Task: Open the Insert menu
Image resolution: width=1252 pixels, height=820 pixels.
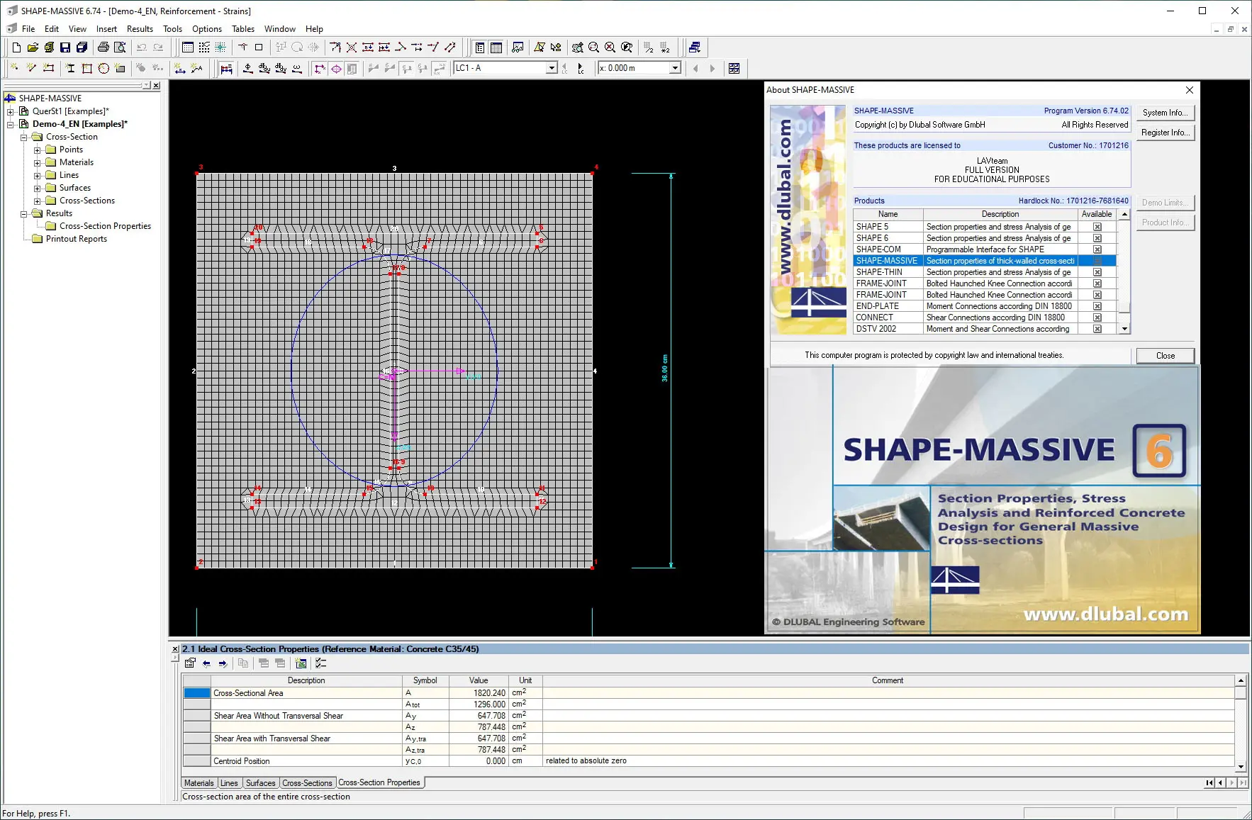Action: [106, 29]
